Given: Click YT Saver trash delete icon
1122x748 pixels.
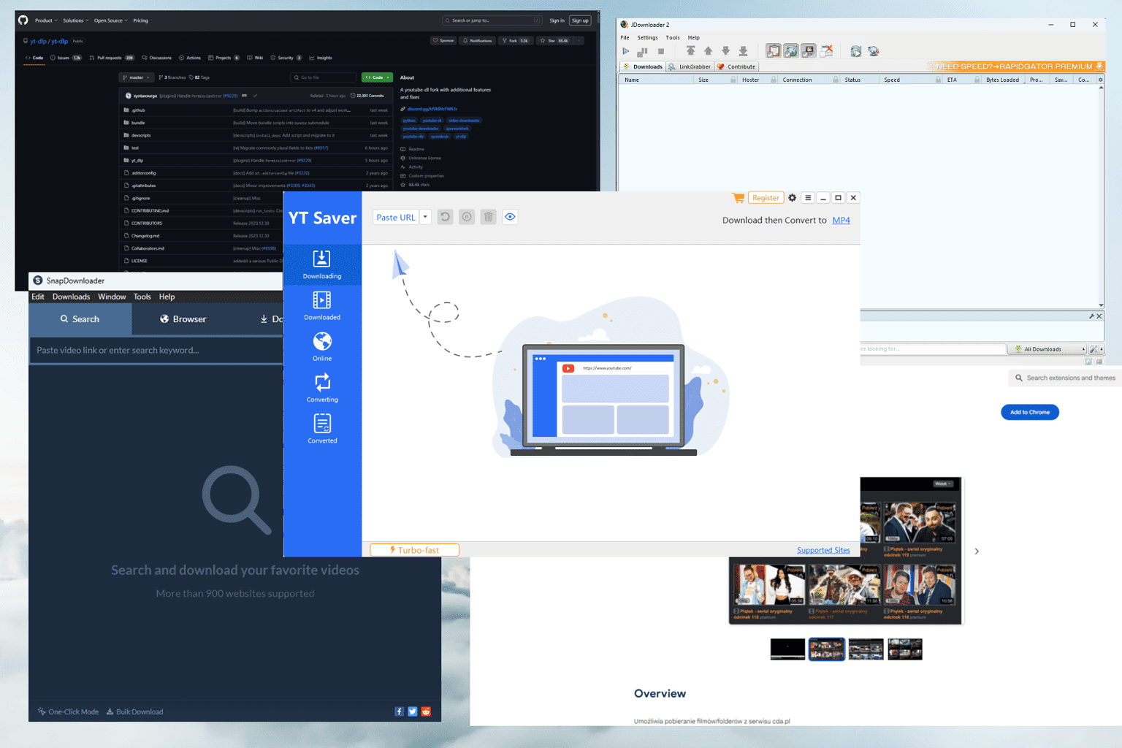Looking at the screenshot, I should click(489, 217).
